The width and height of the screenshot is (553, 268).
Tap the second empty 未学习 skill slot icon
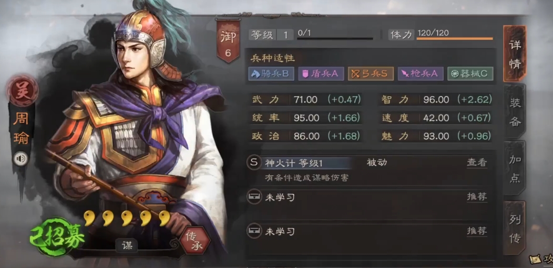pos(253,231)
